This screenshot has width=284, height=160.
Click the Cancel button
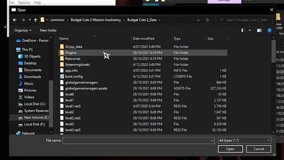tap(259, 149)
